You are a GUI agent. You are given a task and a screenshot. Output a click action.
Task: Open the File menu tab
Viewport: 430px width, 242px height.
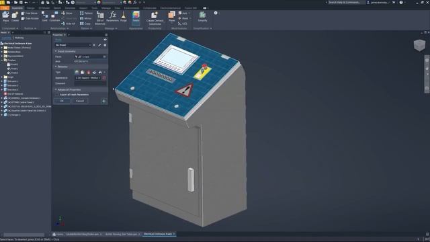(x=5, y=8)
